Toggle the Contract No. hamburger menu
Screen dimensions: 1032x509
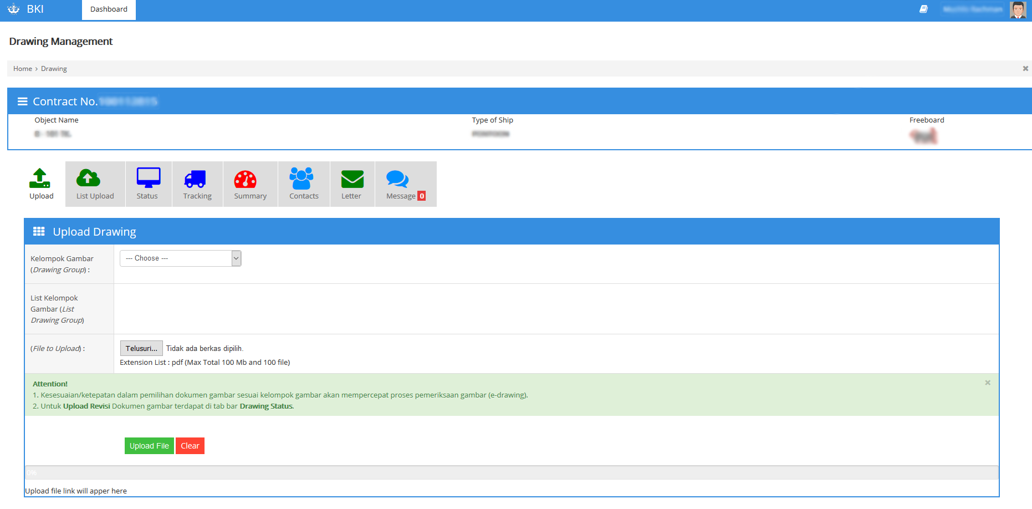click(x=23, y=101)
